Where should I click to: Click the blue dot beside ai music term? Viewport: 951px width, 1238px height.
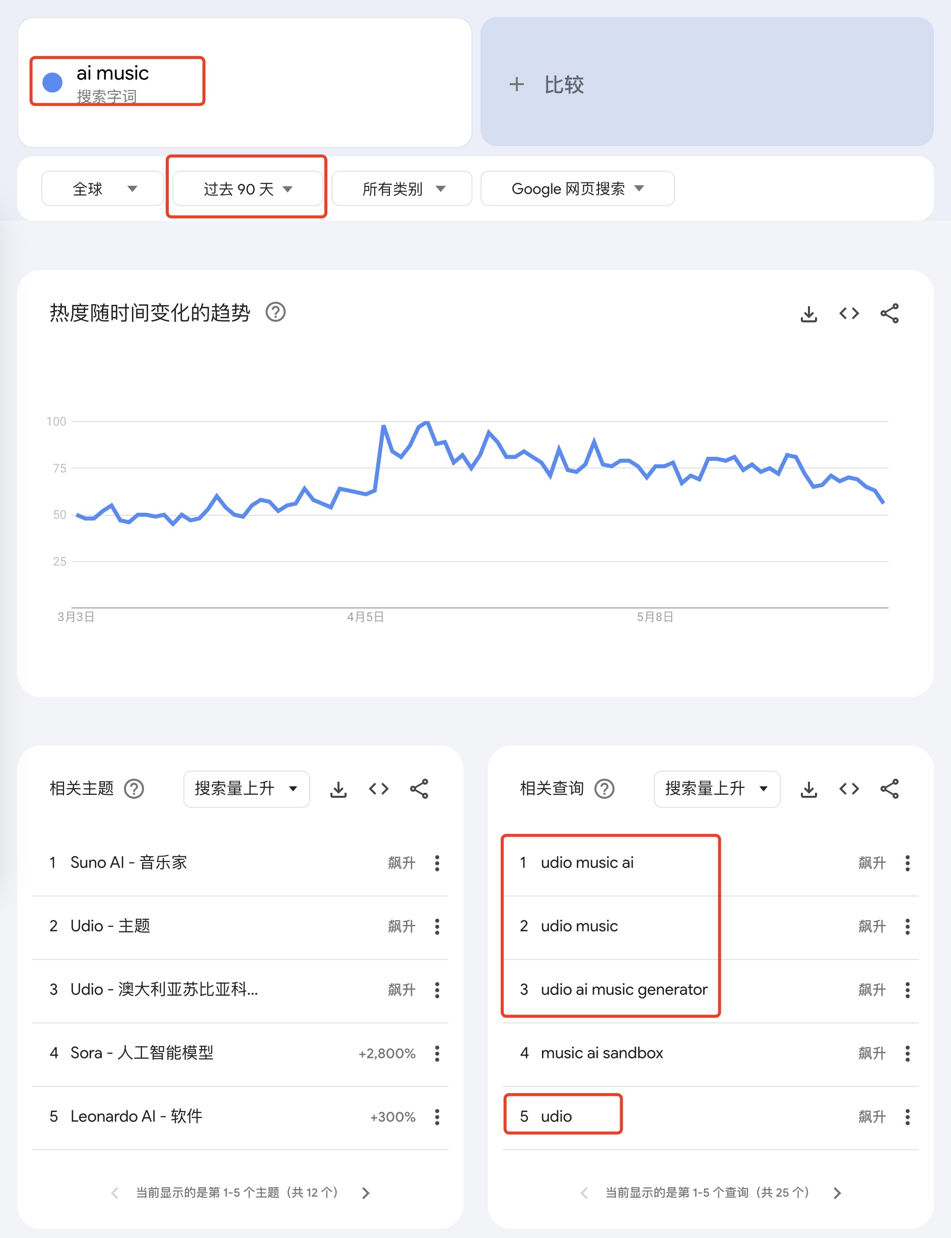tap(53, 82)
